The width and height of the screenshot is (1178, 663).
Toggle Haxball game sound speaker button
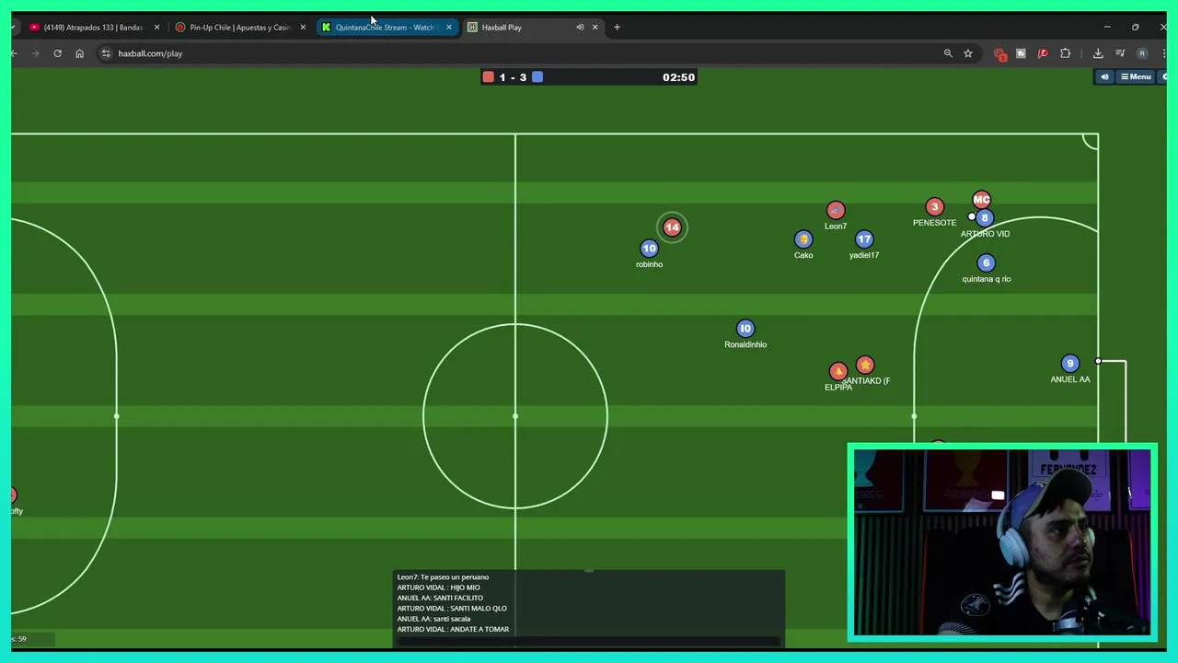[1104, 76]
